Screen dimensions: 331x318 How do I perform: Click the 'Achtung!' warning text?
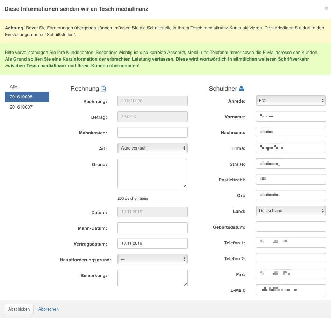15,28
